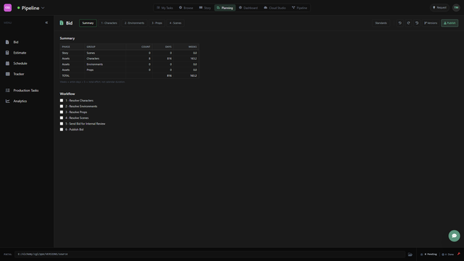The image size is (464, 261).
Task: Click the Scenes row in Summary table
Action: [129, 53]
